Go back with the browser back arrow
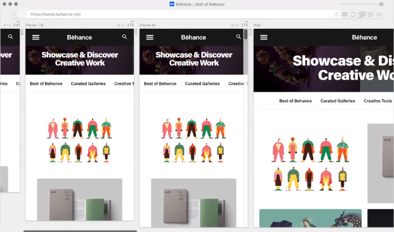394x232 pixels. pyautogui.click(x=15, y=14)
